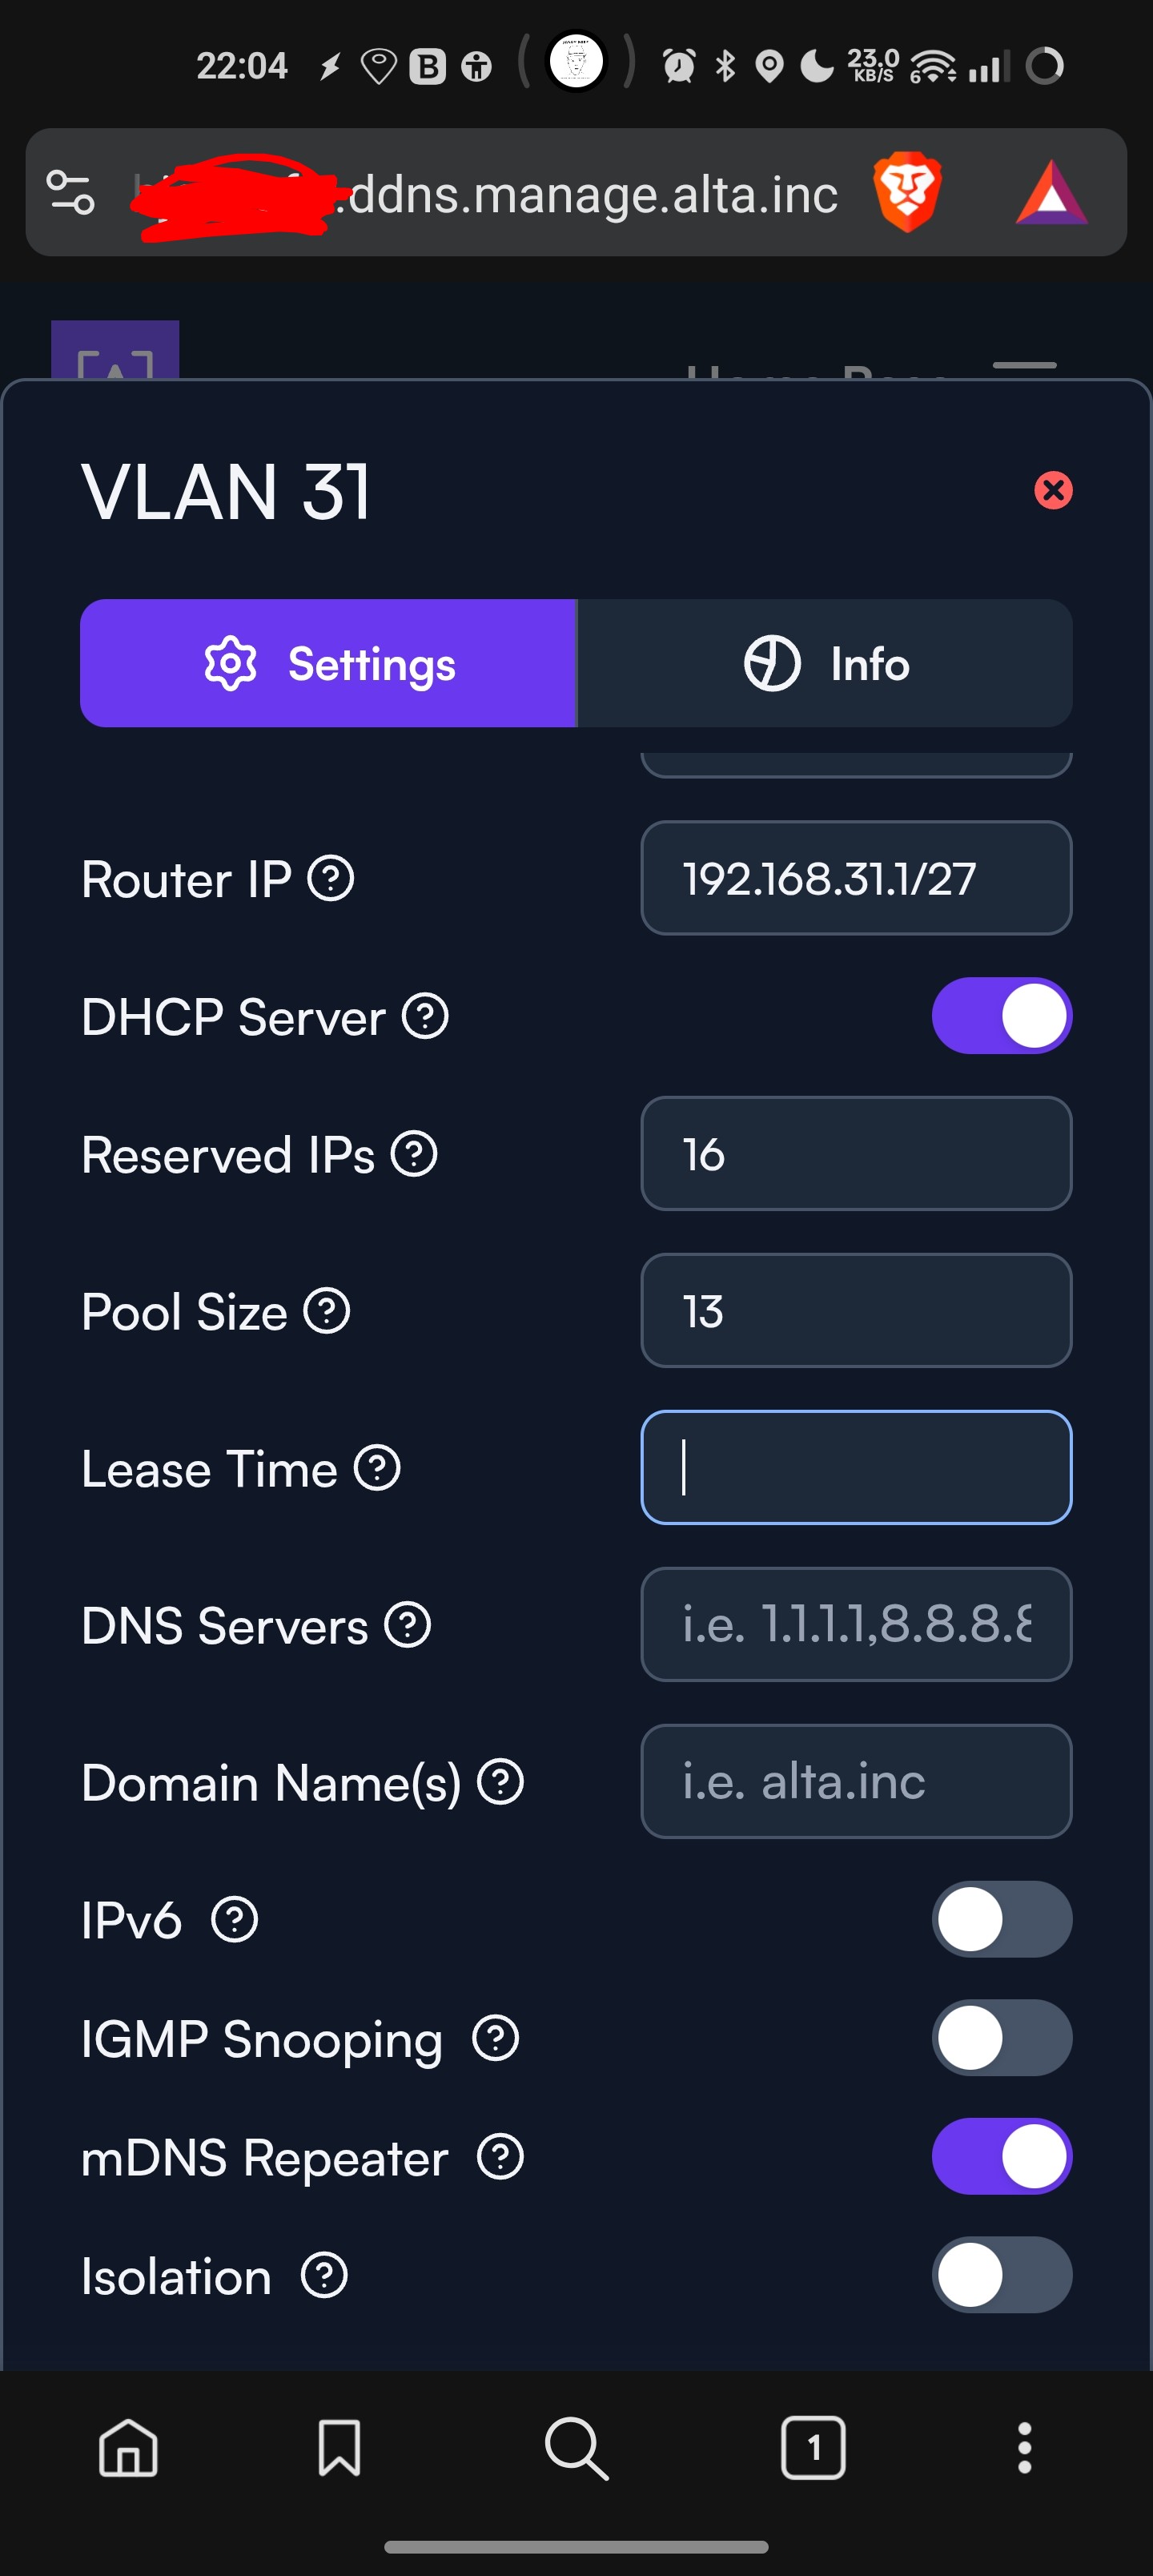Select the Settings tab
Screen dimensions: 1153x2576
(329, 664)
